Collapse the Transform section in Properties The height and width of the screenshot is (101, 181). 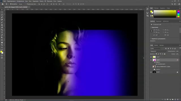[151, 27]
